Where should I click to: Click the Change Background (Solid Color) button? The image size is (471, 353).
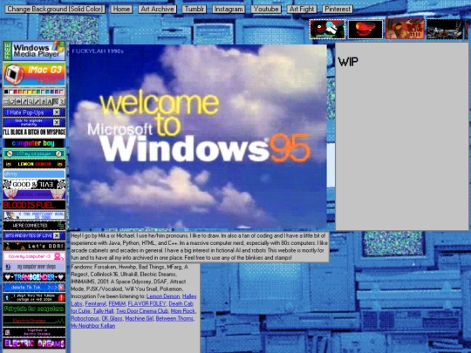(x=55, y=9)
